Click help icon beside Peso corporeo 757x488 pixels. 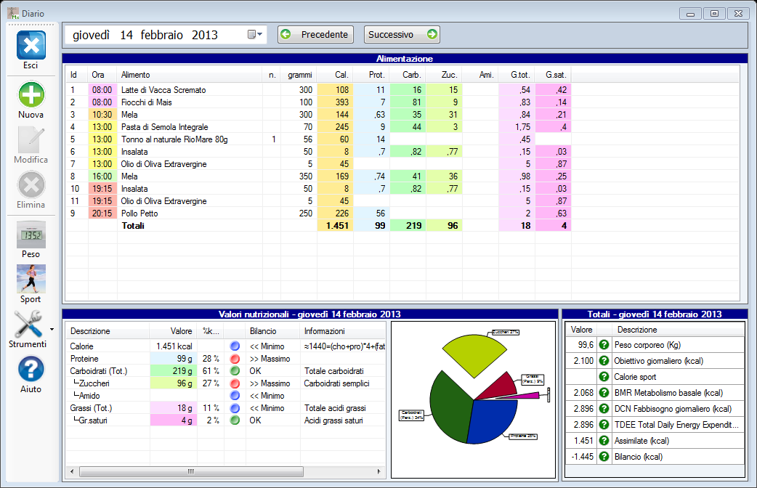(x=604, y=345)
